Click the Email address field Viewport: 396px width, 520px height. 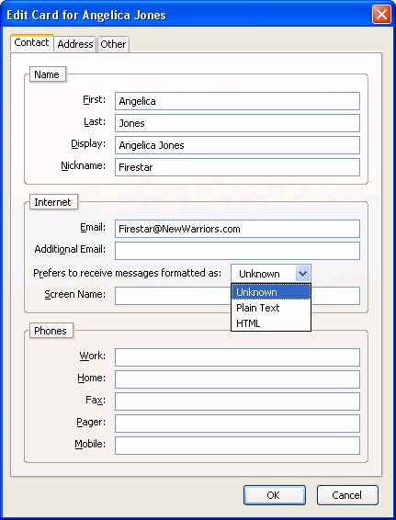coord(237,229)
